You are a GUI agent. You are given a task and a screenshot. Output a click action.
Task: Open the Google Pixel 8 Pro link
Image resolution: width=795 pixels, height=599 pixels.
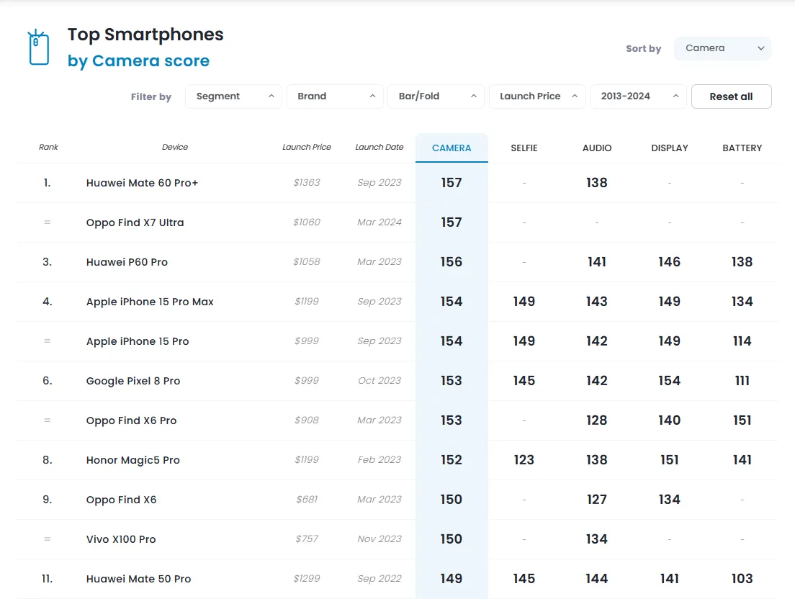click(x=132, y=381)
